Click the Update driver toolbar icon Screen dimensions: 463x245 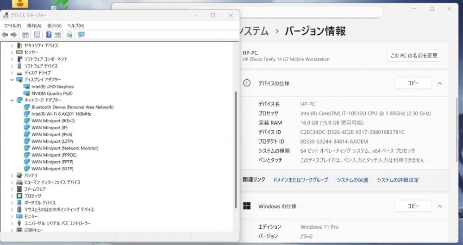pos(69,35)
